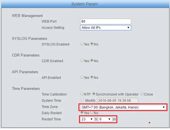Viewport: 170px width, 130px height.
Task: Tick the Modify system time checkbox
Action: coord(82,100)
